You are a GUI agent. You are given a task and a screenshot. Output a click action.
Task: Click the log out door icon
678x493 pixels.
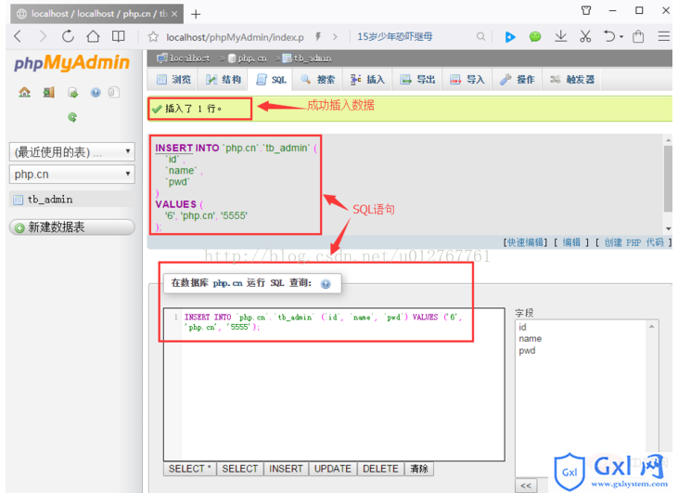click(49, 92)
